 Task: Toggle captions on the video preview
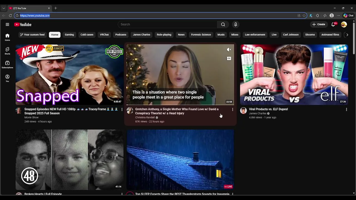tap(229, 58)
